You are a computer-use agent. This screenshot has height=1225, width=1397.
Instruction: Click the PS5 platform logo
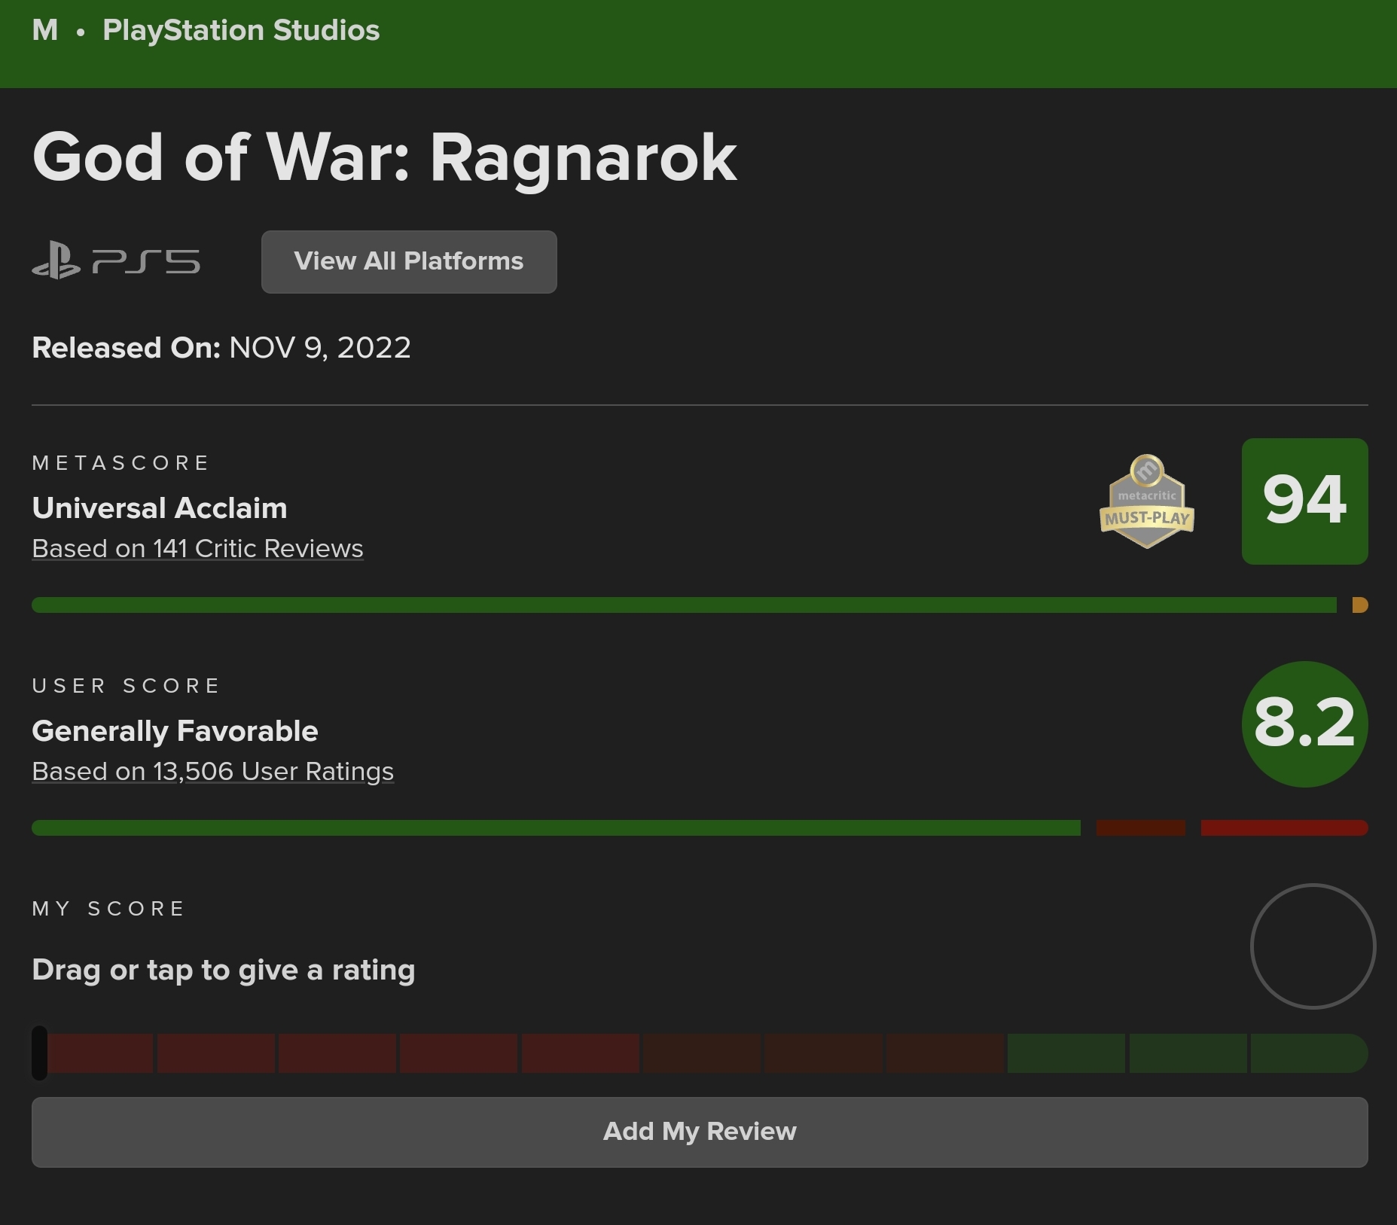coord(116,261)
